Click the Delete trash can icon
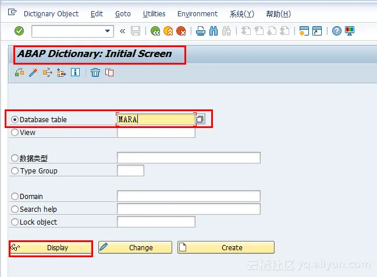This screenshot has width=377, height=277. (x=95, y=72)
